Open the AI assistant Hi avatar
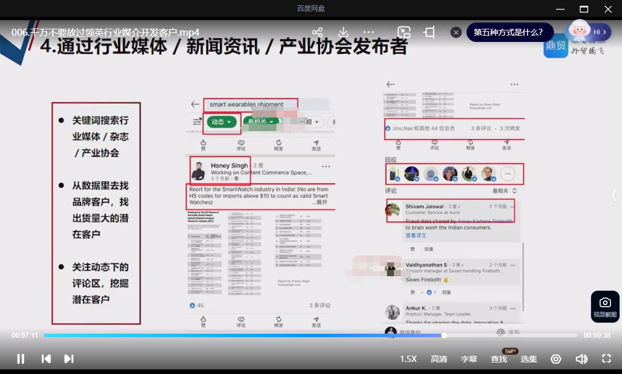The height and width of the screenshot is (374, 622). 589,32
